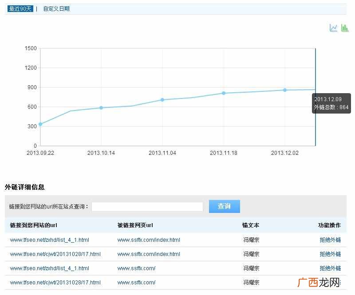Click chart data point at 2013.12.02
The image size is (355, 295).
click(x=285, y=90)
